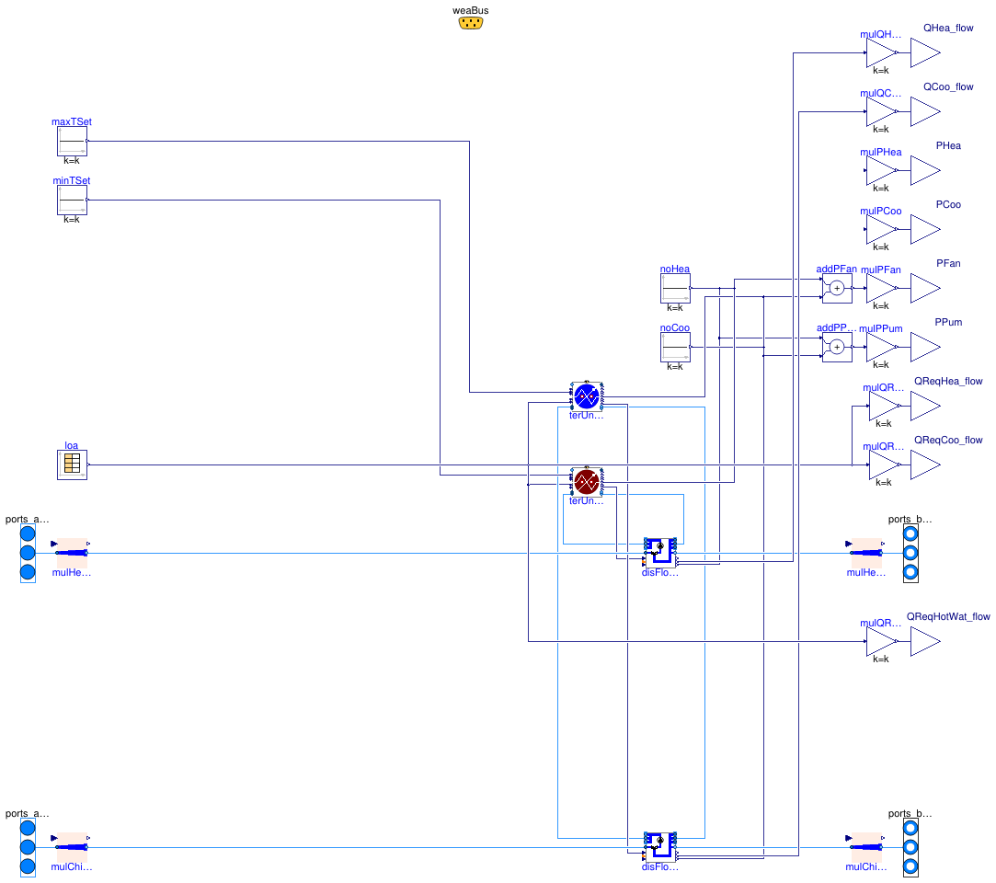
Task: Select the gain block feeding QReqHotWat_flow
Action: (x=881, y=642)
